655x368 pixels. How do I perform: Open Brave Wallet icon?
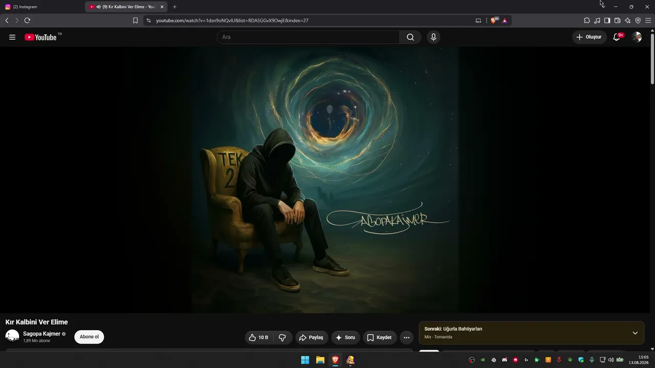click(617, 20)
